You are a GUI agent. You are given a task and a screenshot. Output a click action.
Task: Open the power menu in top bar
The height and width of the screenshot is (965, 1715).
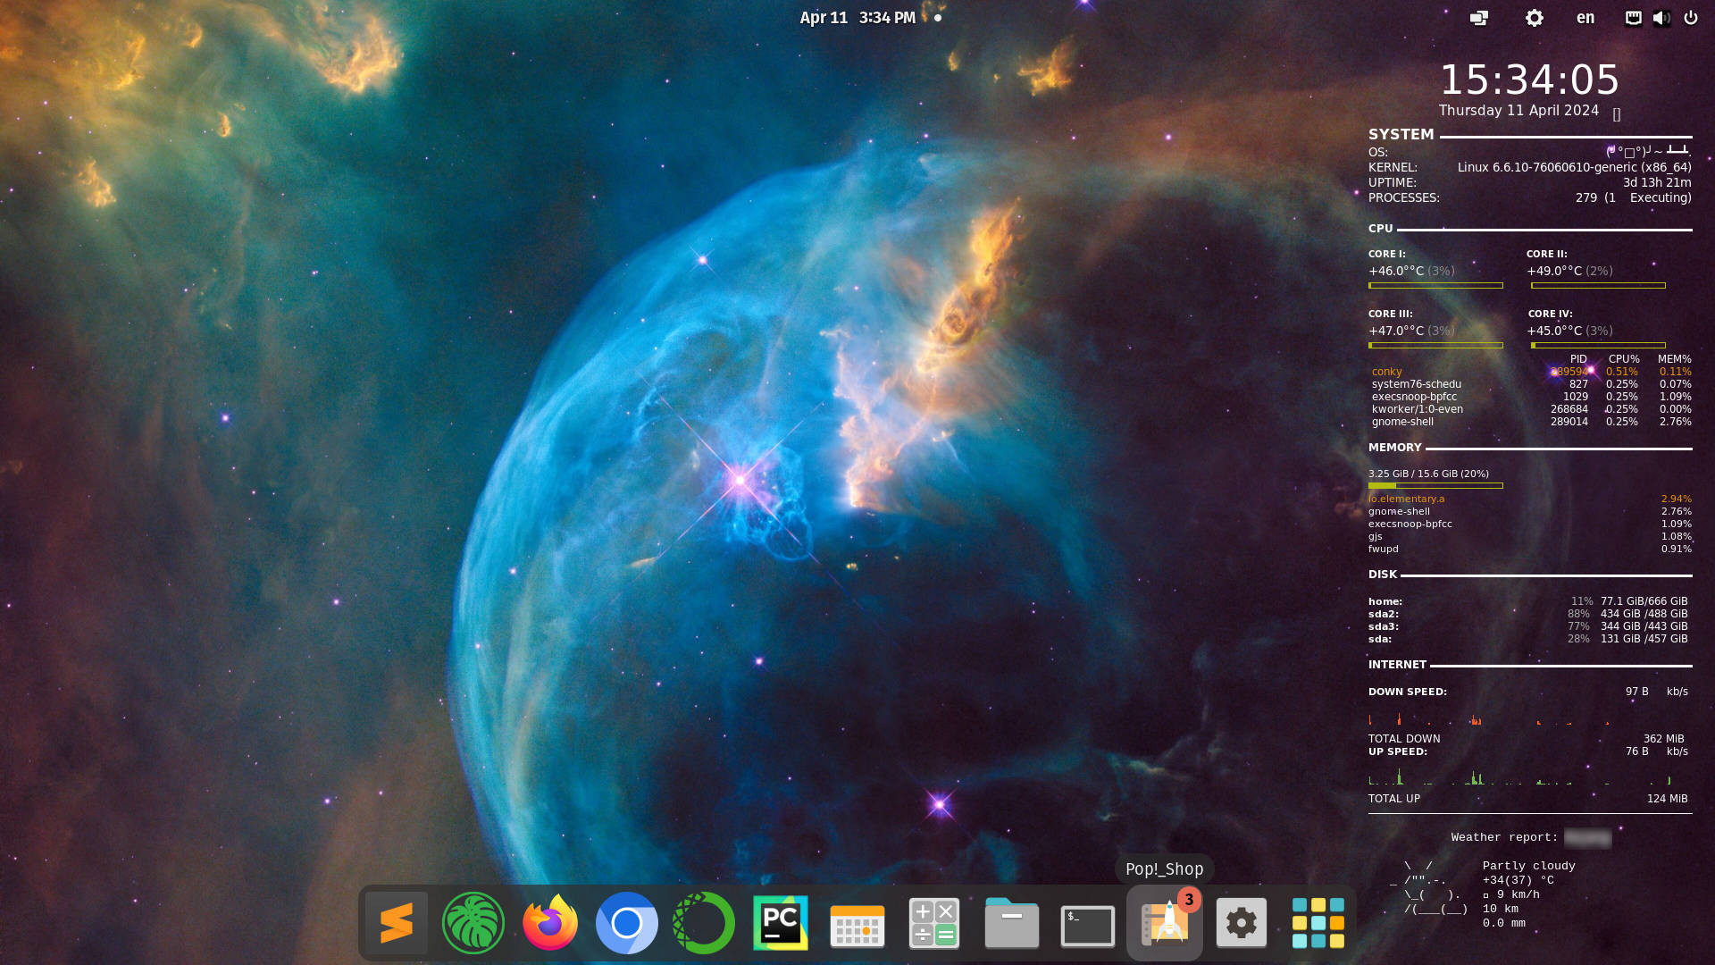point(1690,18)
